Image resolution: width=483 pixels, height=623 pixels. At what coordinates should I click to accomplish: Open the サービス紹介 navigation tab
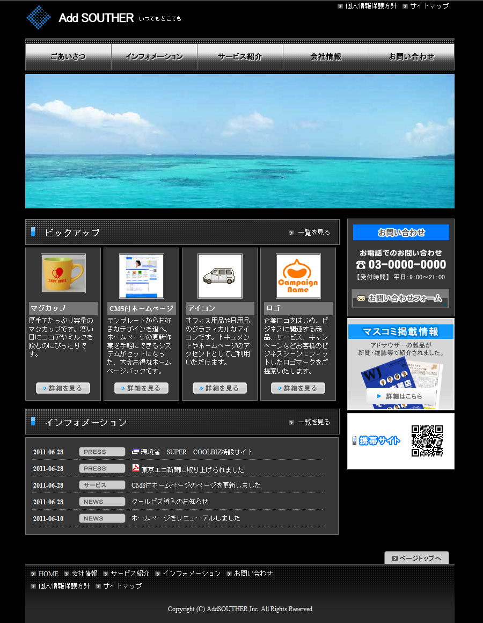pos(240,56)
